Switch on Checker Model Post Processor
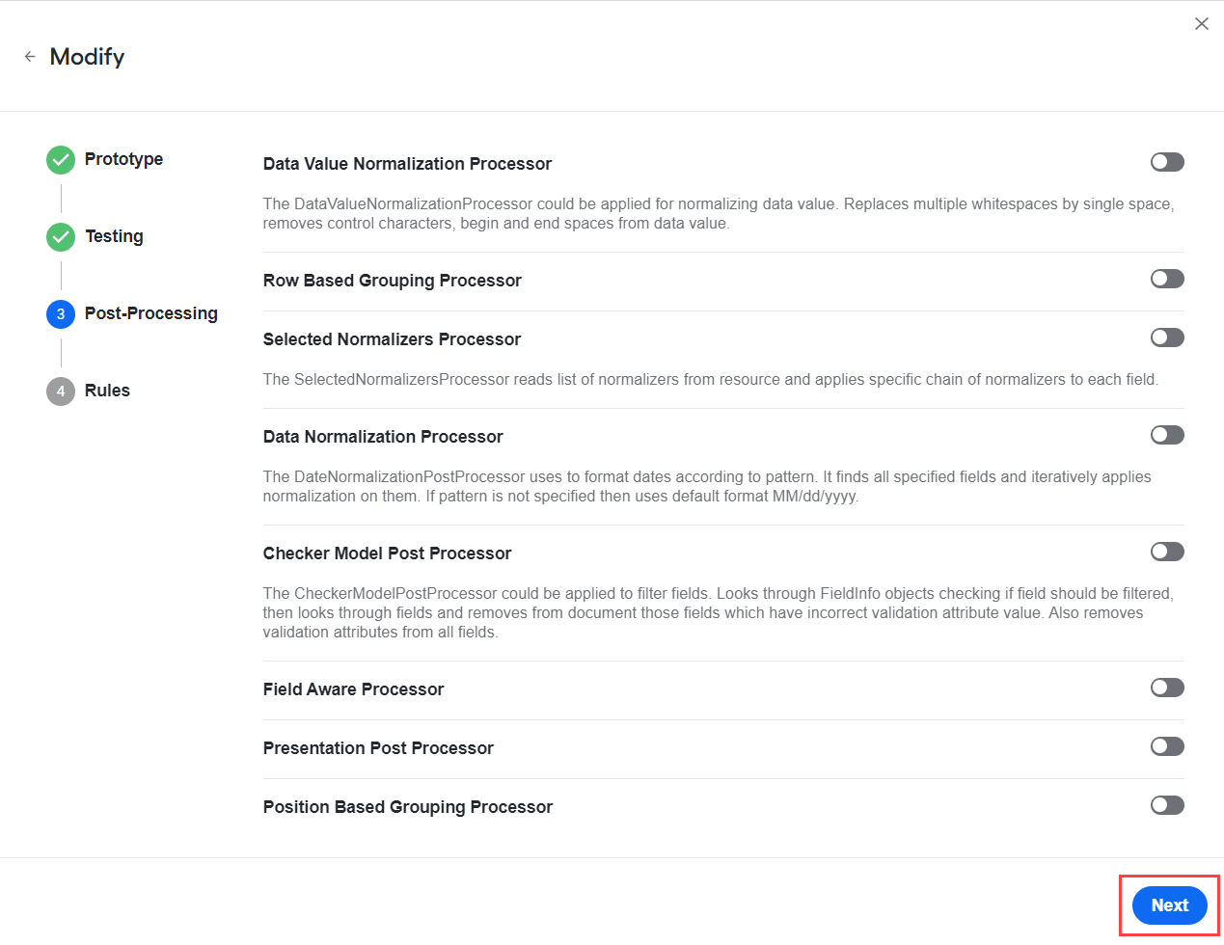Image resolution: width=1224 pixels, height=945 pixels. pos(1167,552)
